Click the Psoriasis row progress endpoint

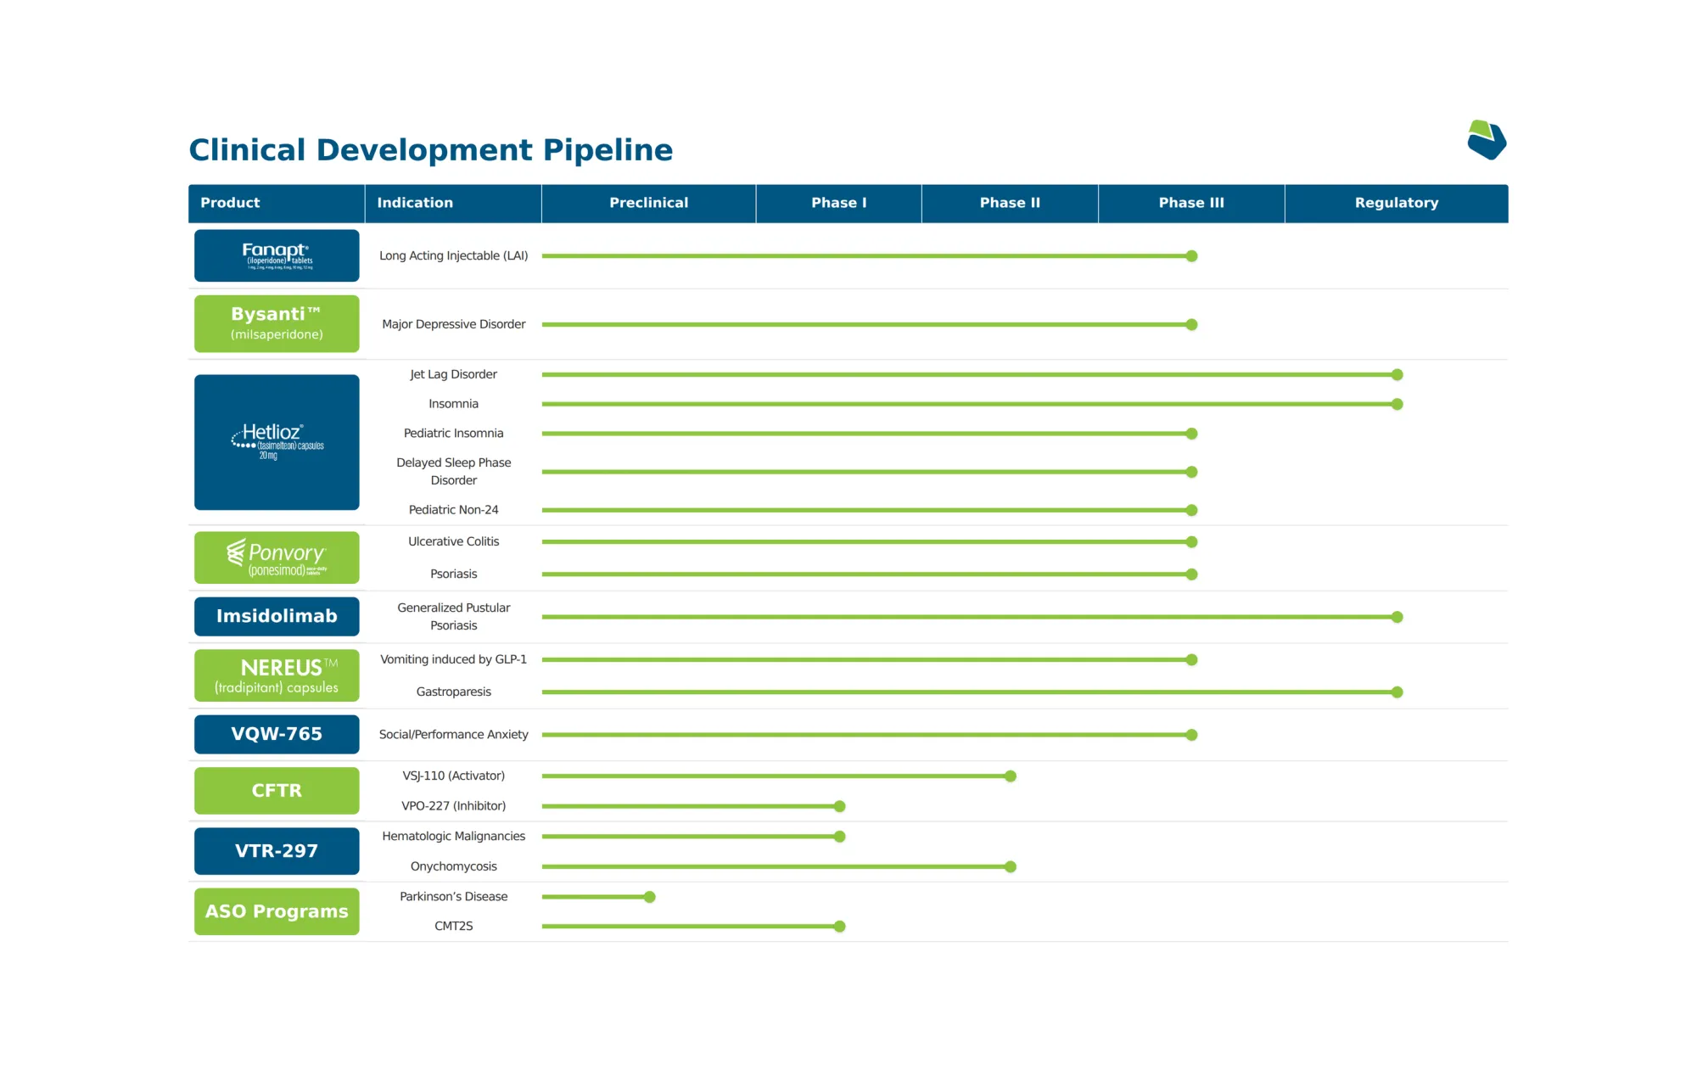click(x=1191, y=574)
